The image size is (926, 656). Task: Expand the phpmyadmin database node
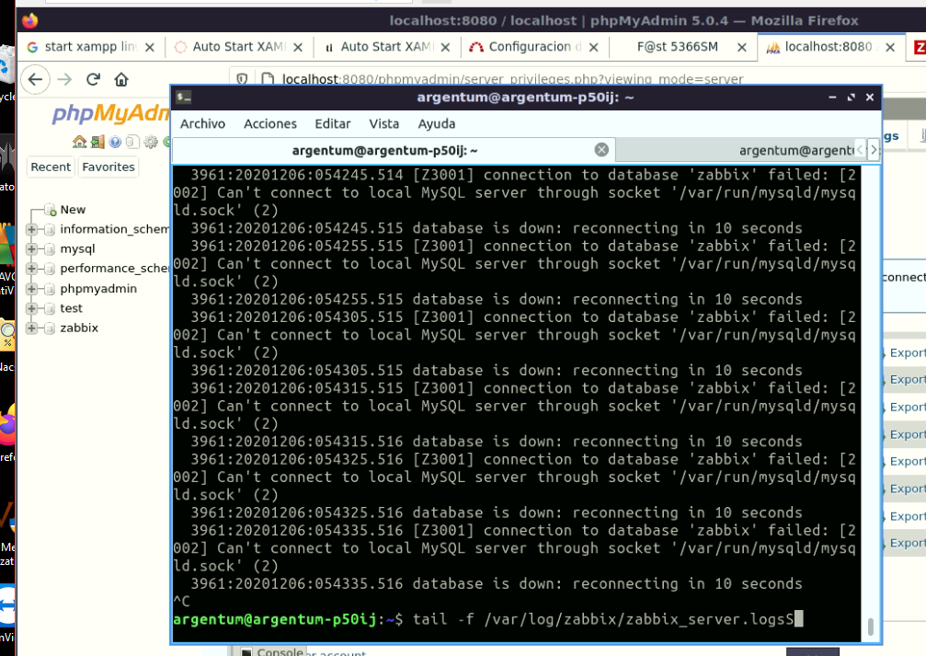point(31,289)
